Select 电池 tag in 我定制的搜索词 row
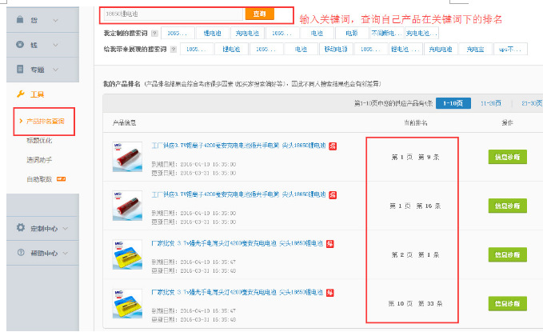543x332 pixels. click(x=317, y=33)
